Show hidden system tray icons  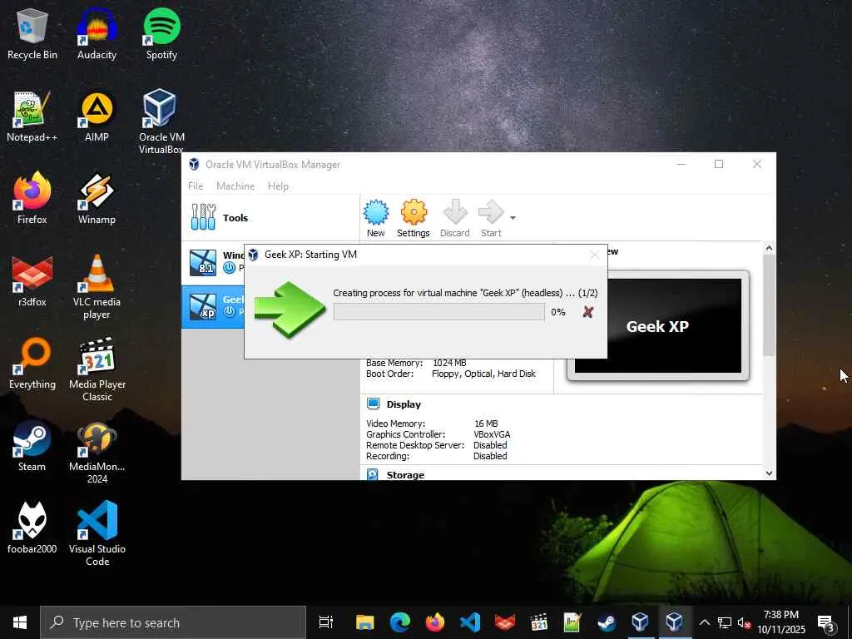pos(704,622)
